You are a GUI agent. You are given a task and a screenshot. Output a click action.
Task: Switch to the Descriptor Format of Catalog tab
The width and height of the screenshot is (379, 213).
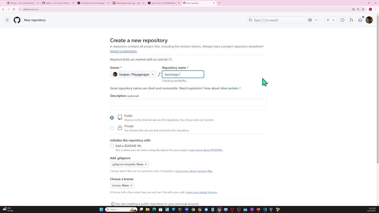click(x=93, y=3)
